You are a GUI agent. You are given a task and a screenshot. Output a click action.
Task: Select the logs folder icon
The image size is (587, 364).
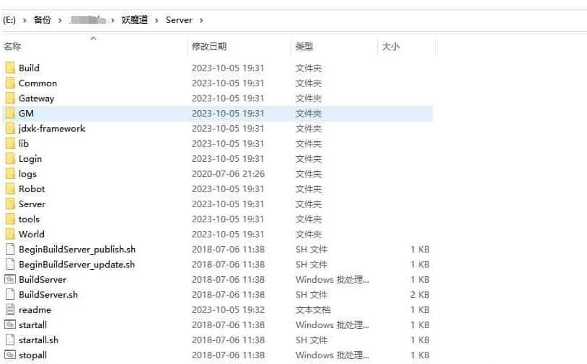pyautogui.click(x=11, y=174)
